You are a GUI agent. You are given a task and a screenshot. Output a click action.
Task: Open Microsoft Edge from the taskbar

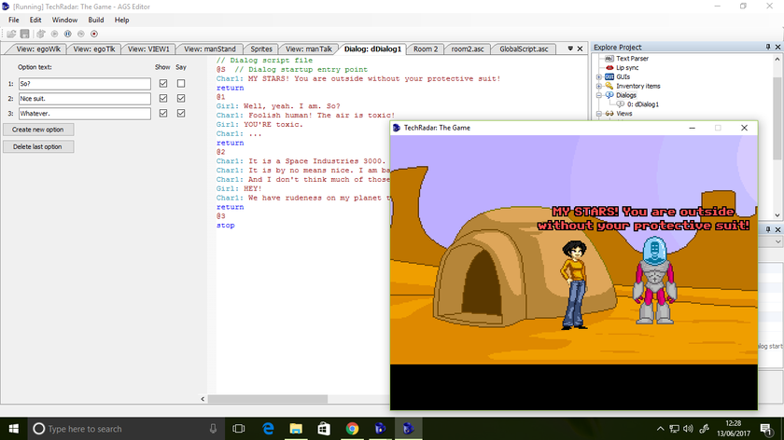pos(268,429)
